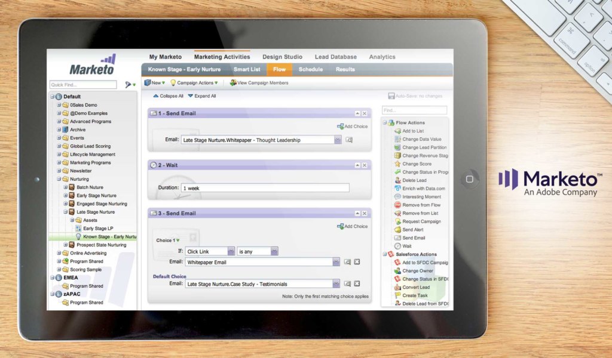Click the Request Campaign action icon
This screenshot has width=612, height=358.
(397, 221)
